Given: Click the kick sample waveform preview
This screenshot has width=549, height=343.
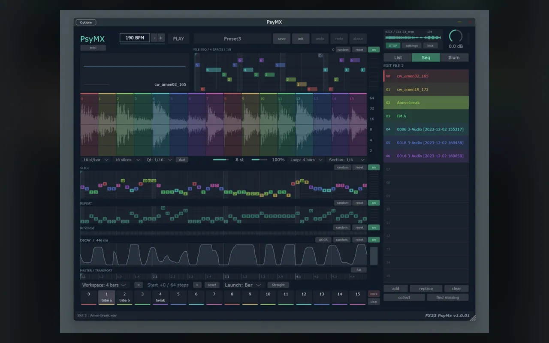Looking at the screenshot, I should coord(413,38).
